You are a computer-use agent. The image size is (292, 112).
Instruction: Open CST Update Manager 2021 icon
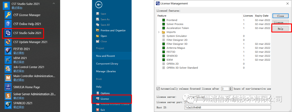(8, 42)
